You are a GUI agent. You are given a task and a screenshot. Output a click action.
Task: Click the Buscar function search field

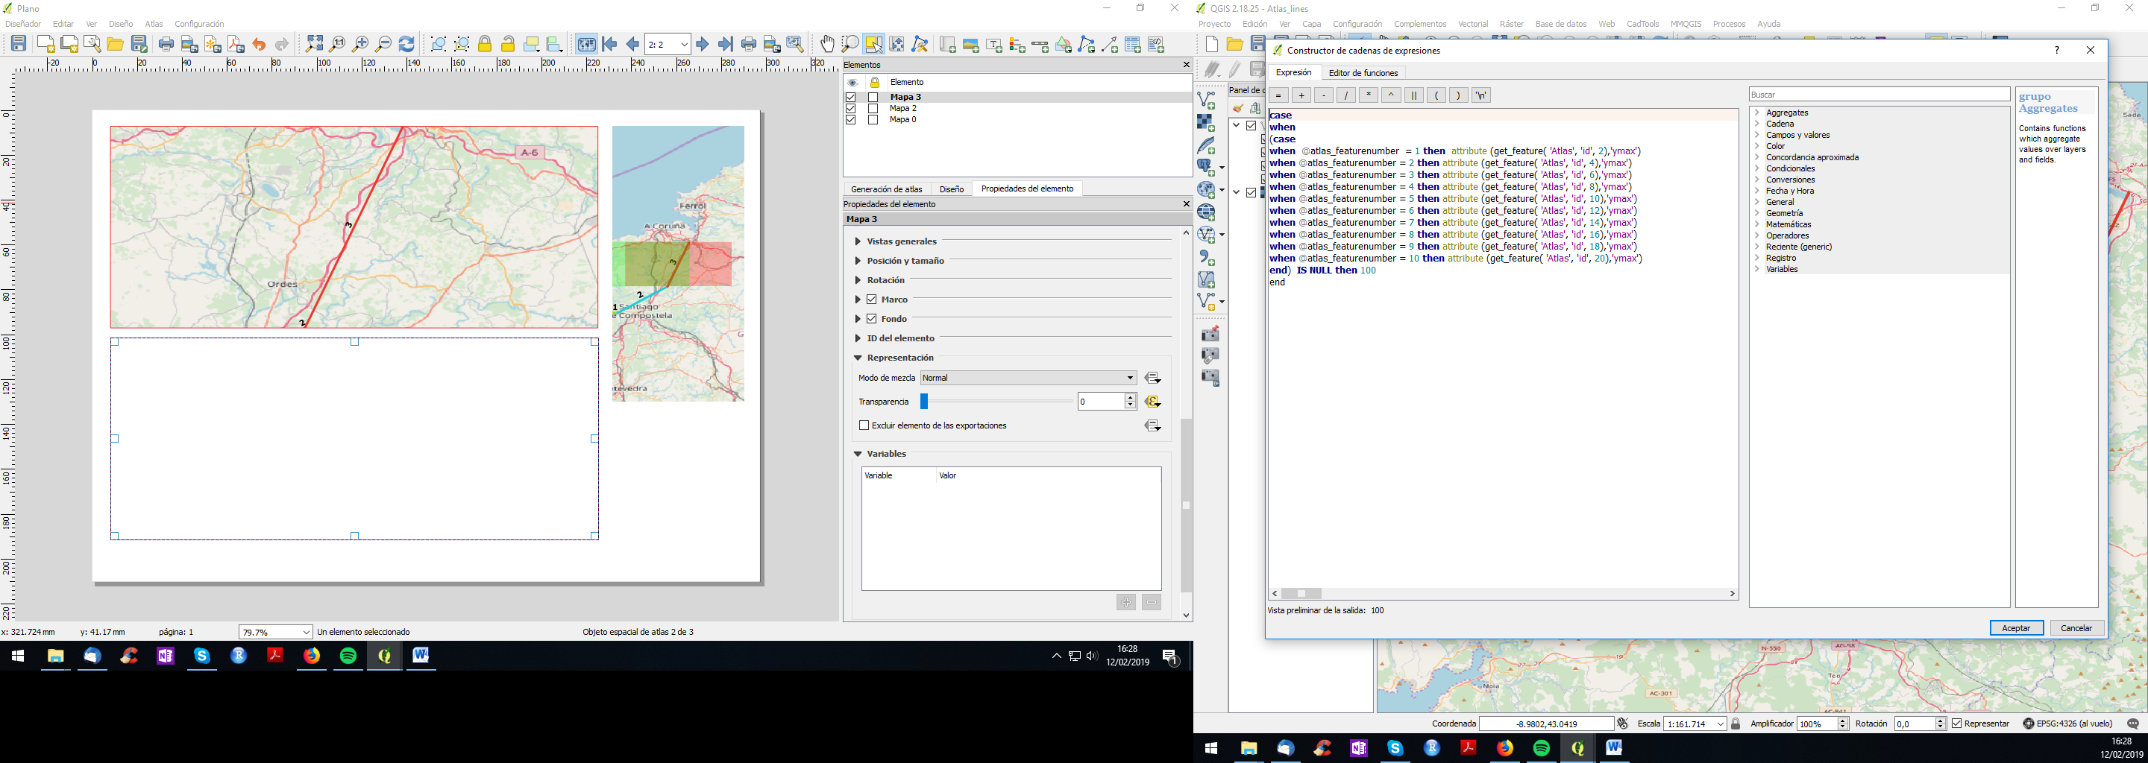1879,95
